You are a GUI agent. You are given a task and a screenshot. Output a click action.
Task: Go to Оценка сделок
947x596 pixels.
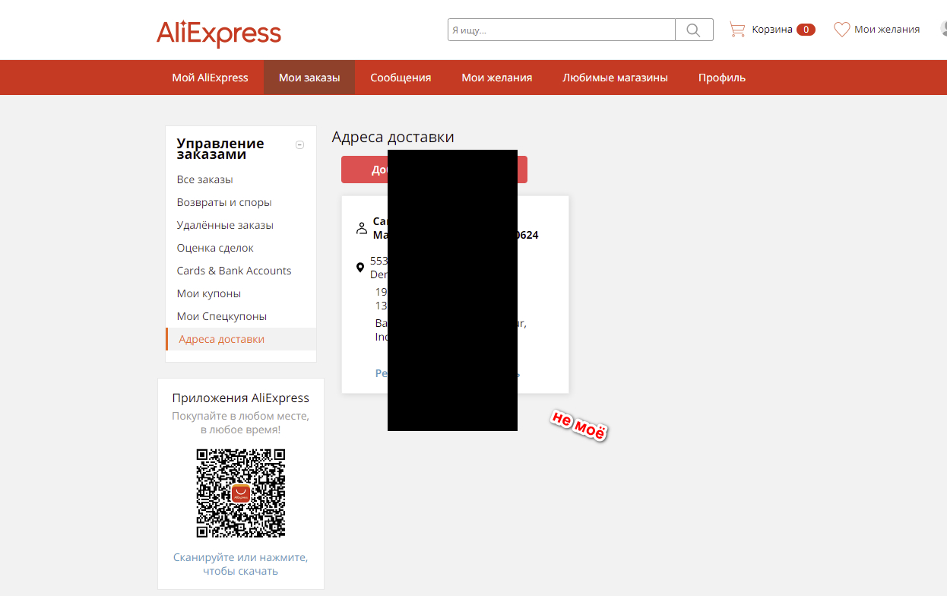(x=215, y=248)
